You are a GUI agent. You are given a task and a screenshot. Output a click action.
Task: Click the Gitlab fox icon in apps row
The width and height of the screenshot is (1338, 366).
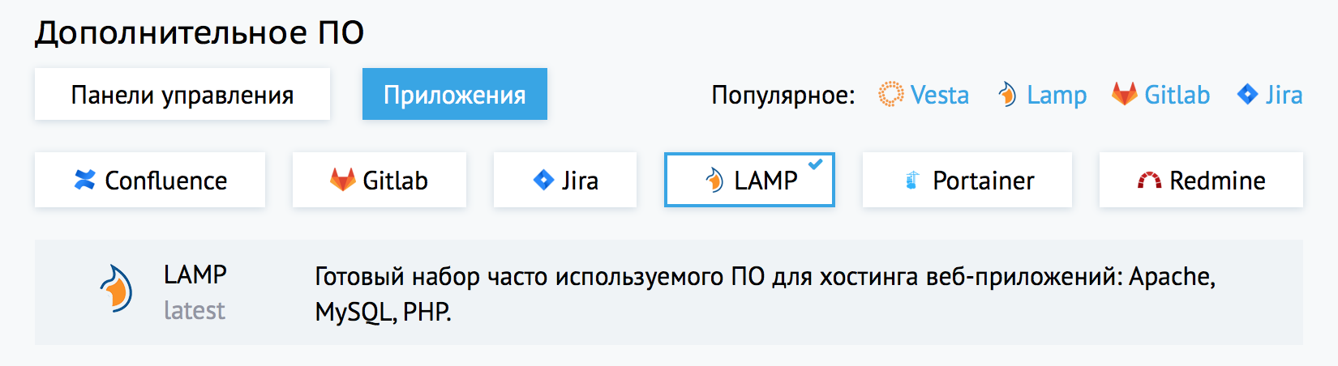[342, 180]
